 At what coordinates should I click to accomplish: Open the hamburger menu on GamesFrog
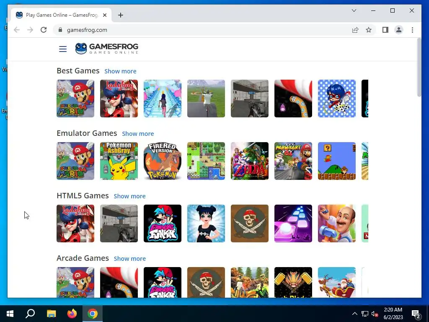coord(63,49)
